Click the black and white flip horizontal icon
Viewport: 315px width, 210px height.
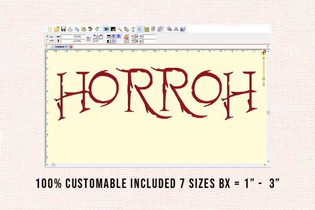(109, 41)
